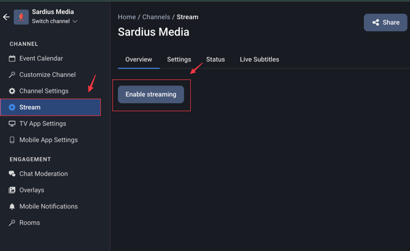Click the Stream play icon
The image size is (410, 251).
12,107
